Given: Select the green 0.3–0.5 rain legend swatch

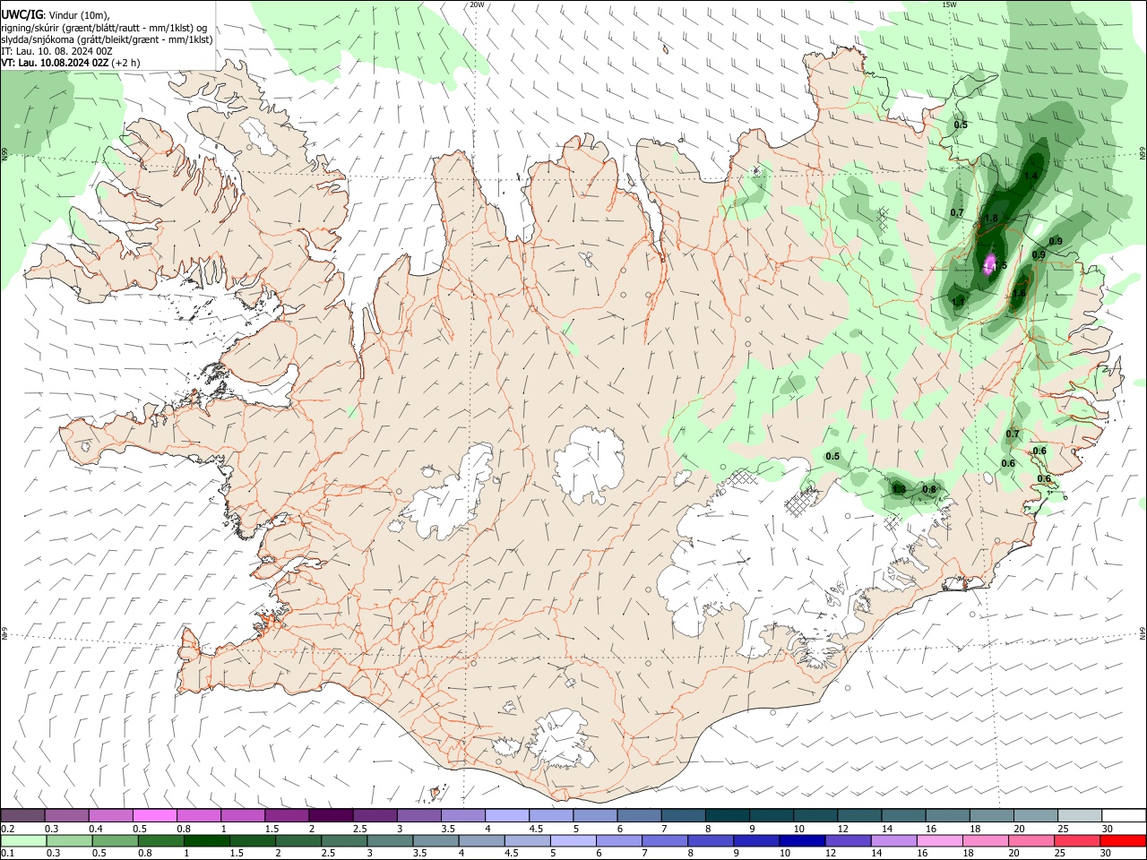Looking at the screenshot, I should [x=69, y=841].
